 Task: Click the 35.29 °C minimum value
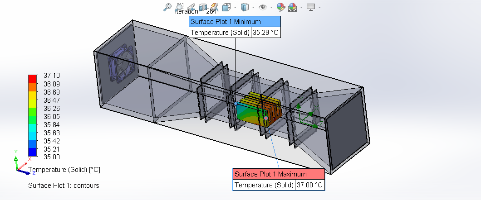(265, 33)
